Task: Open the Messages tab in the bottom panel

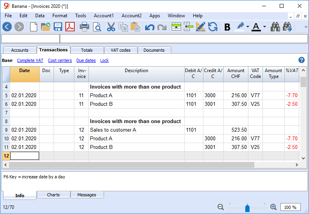Action: [x=87, y=195]
